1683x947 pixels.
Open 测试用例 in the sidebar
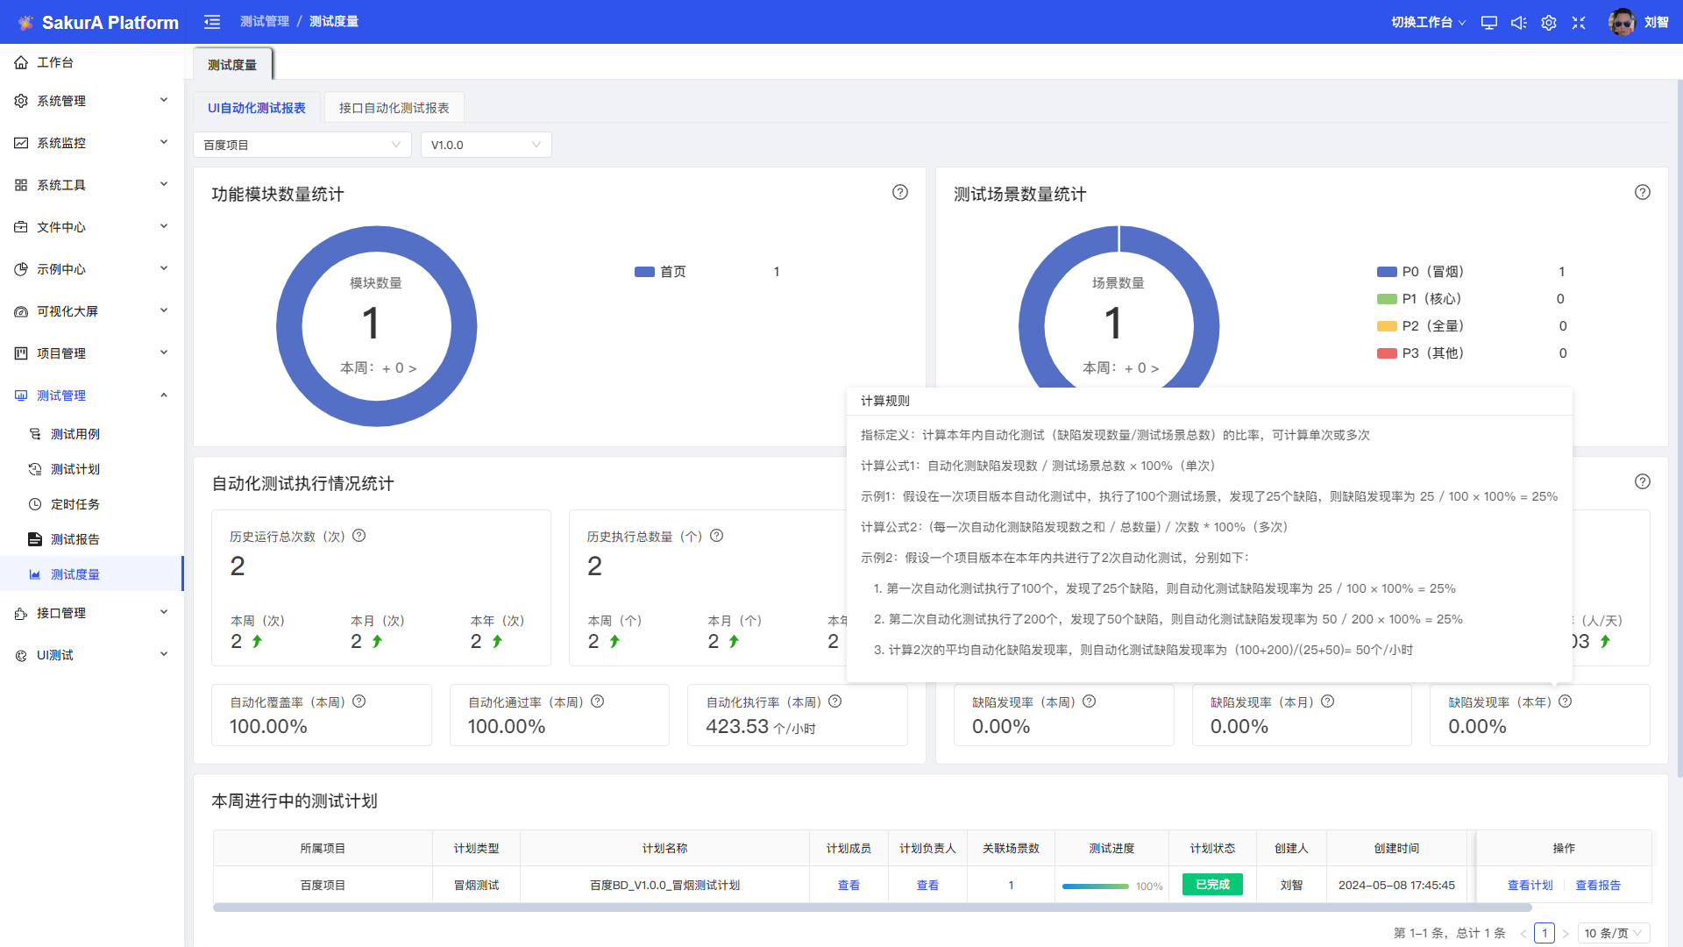91,434
